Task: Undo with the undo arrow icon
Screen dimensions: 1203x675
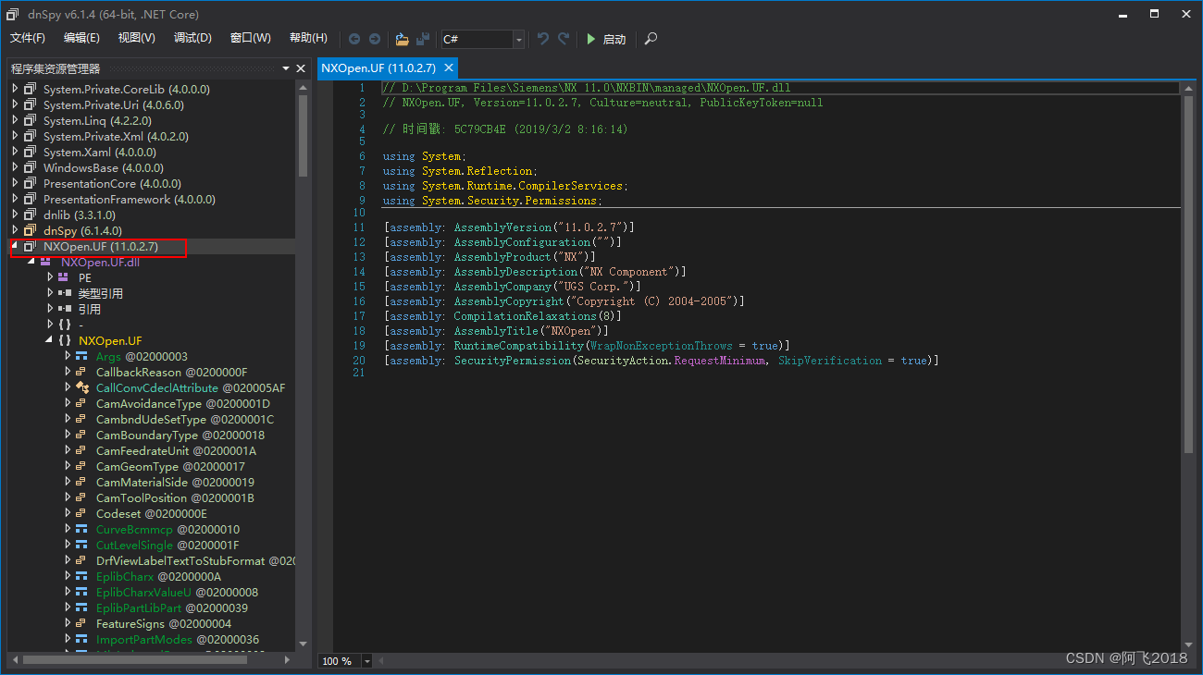Action: (542, 39)
